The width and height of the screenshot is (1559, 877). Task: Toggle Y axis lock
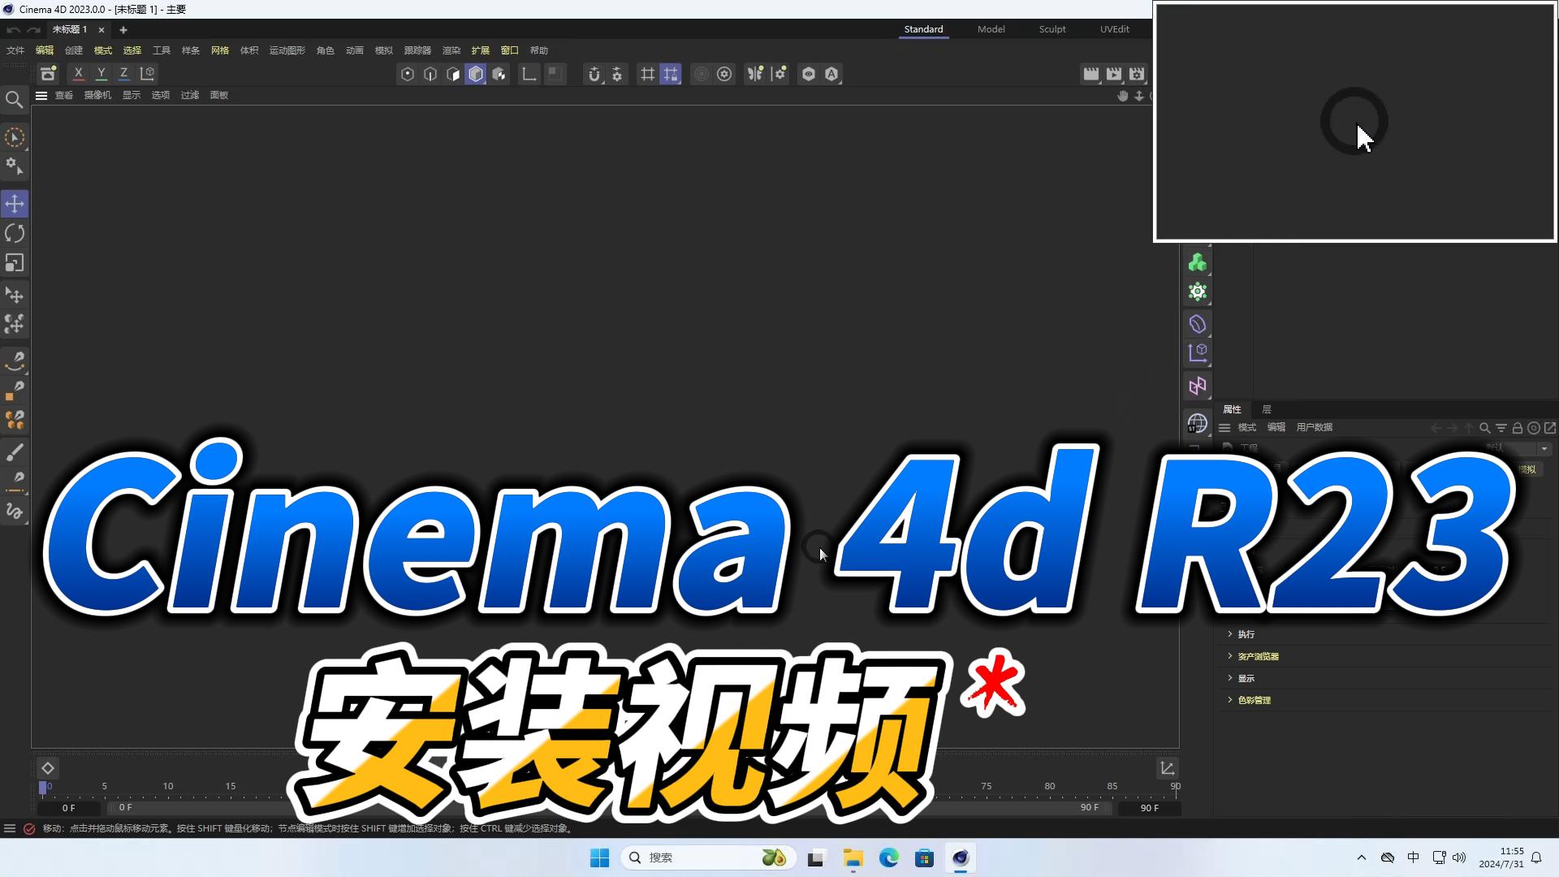click(101, 74)
